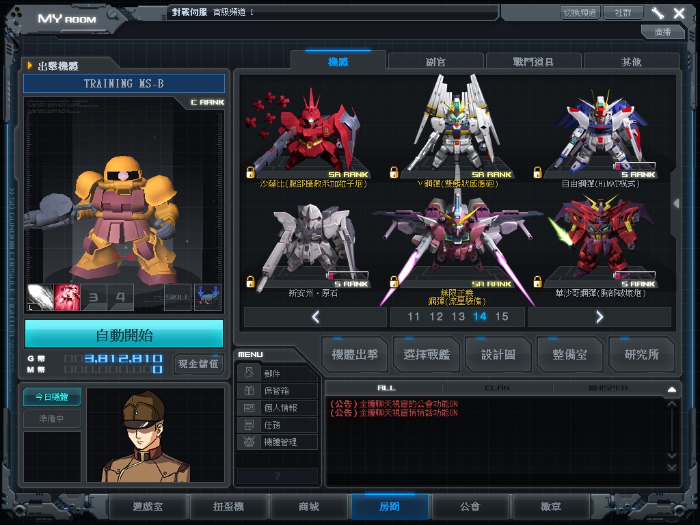Click the lock icon on 沙薩比 unit
The height and width of the screenshot is (525, 700).
250,172
